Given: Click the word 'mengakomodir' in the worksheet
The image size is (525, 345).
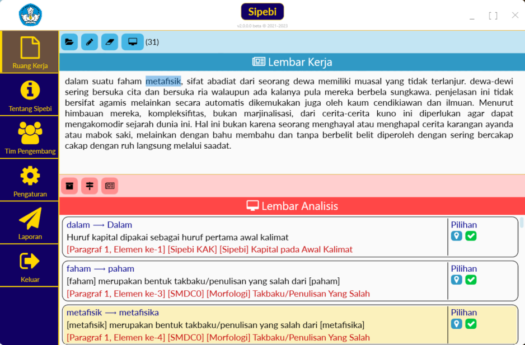Looking at the screenshot, I should tap(95, 124).
